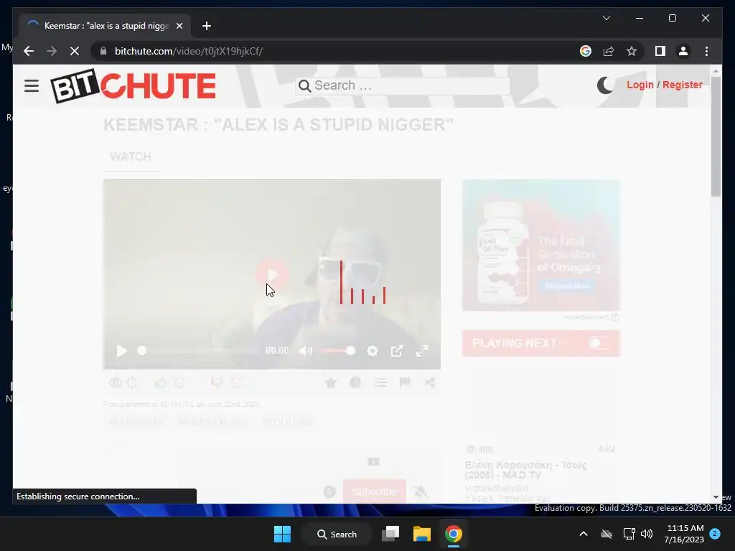Bookmark this page with the star

(x=632, y=51)
